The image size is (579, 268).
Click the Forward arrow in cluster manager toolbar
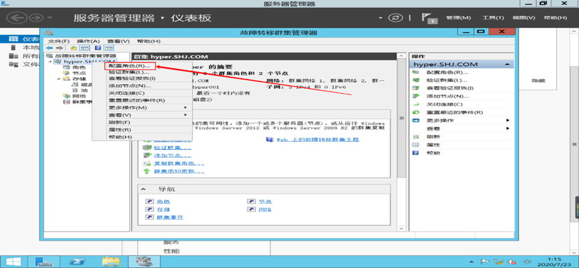(59, 48)
